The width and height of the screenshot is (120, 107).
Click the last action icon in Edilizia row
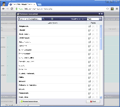click(97, 78)
